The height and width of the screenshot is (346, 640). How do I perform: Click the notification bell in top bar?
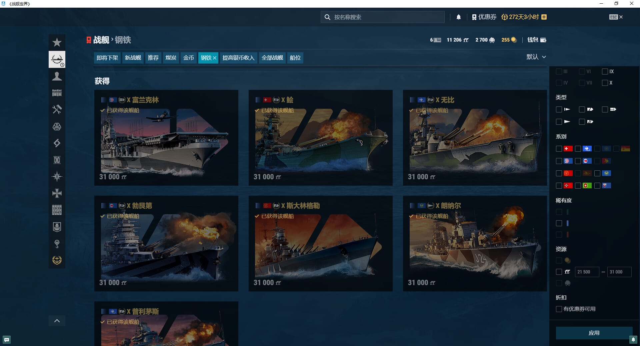459,17
